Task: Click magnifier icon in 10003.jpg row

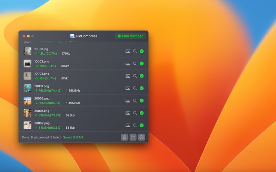Action: click(x=135, y=51)
